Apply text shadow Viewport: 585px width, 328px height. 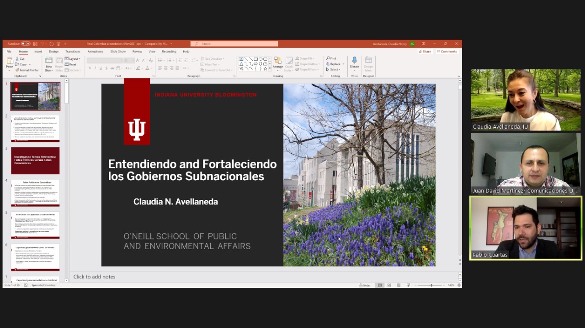click(106, 68)
